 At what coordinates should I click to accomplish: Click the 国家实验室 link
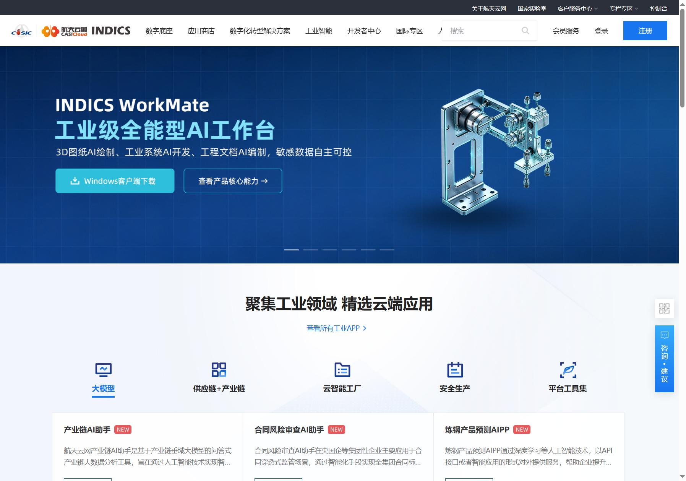click(532, 8)
